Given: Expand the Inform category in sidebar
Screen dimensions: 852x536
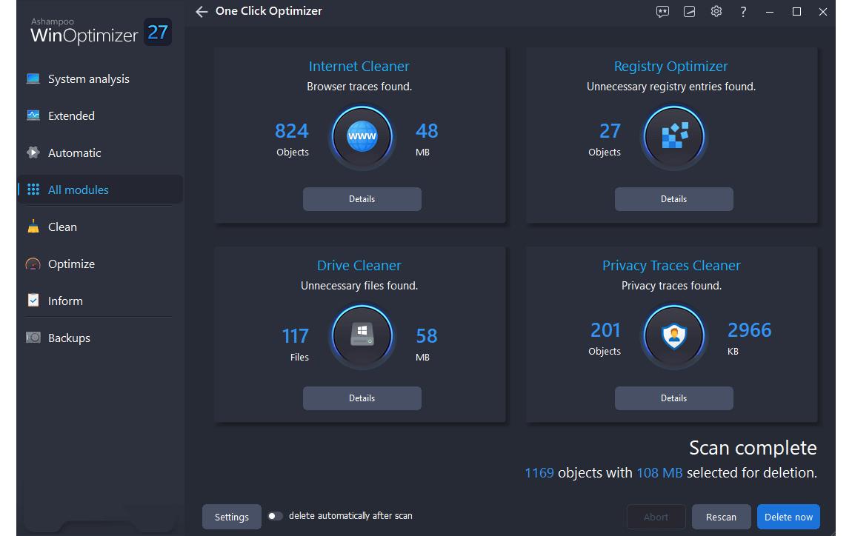Looking at the screenshot, I should (x=65, y=301).
